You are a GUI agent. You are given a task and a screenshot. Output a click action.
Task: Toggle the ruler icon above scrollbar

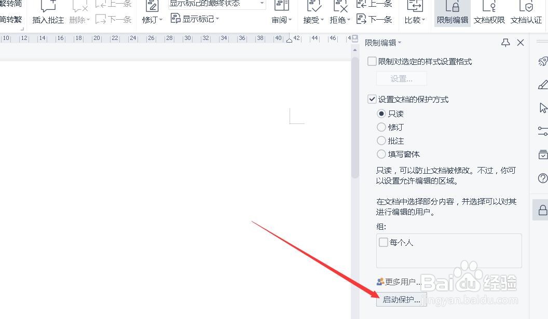[x=355, y=38]
